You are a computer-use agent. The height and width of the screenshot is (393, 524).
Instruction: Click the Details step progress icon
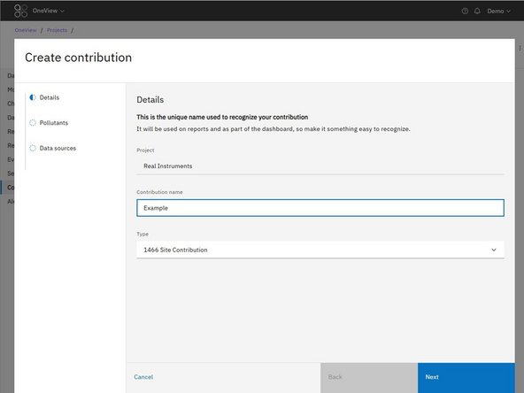click(33, 97)
